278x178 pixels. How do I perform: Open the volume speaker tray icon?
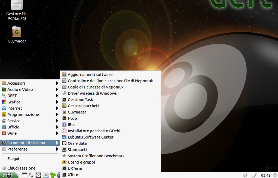point(245,175)
